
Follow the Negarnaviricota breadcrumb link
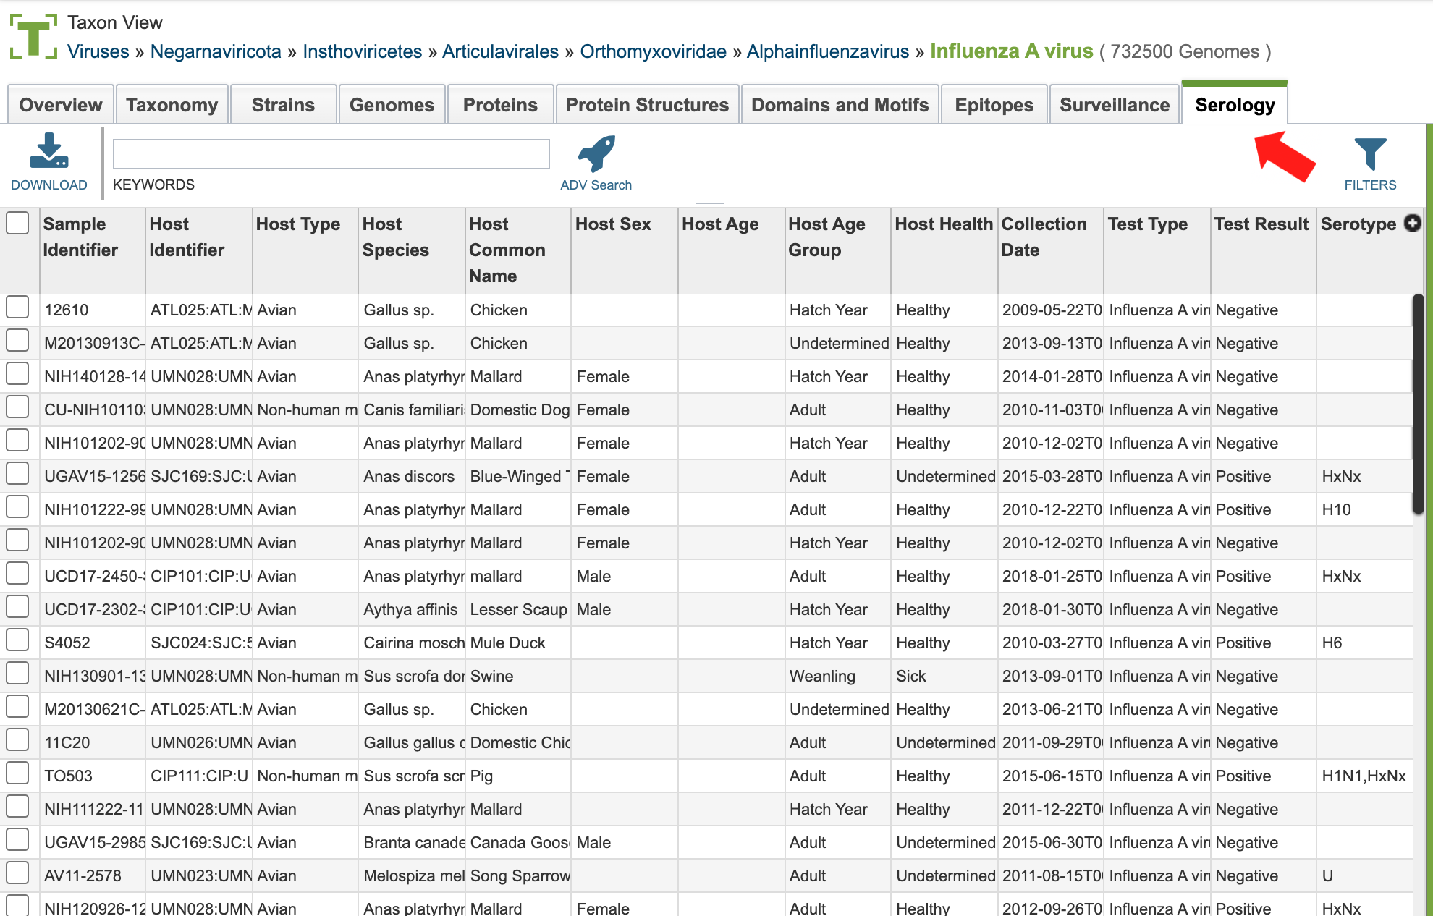coord(216,51)
